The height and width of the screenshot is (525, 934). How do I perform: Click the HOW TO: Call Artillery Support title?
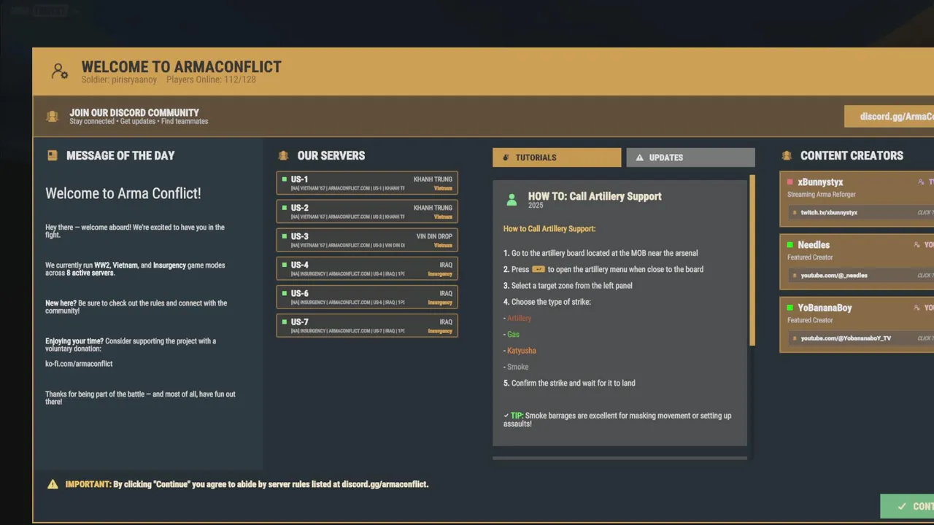click(x=595, y=196)
